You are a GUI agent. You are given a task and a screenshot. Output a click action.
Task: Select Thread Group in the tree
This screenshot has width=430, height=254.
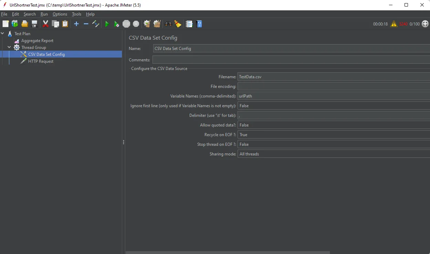coord(34,48)
